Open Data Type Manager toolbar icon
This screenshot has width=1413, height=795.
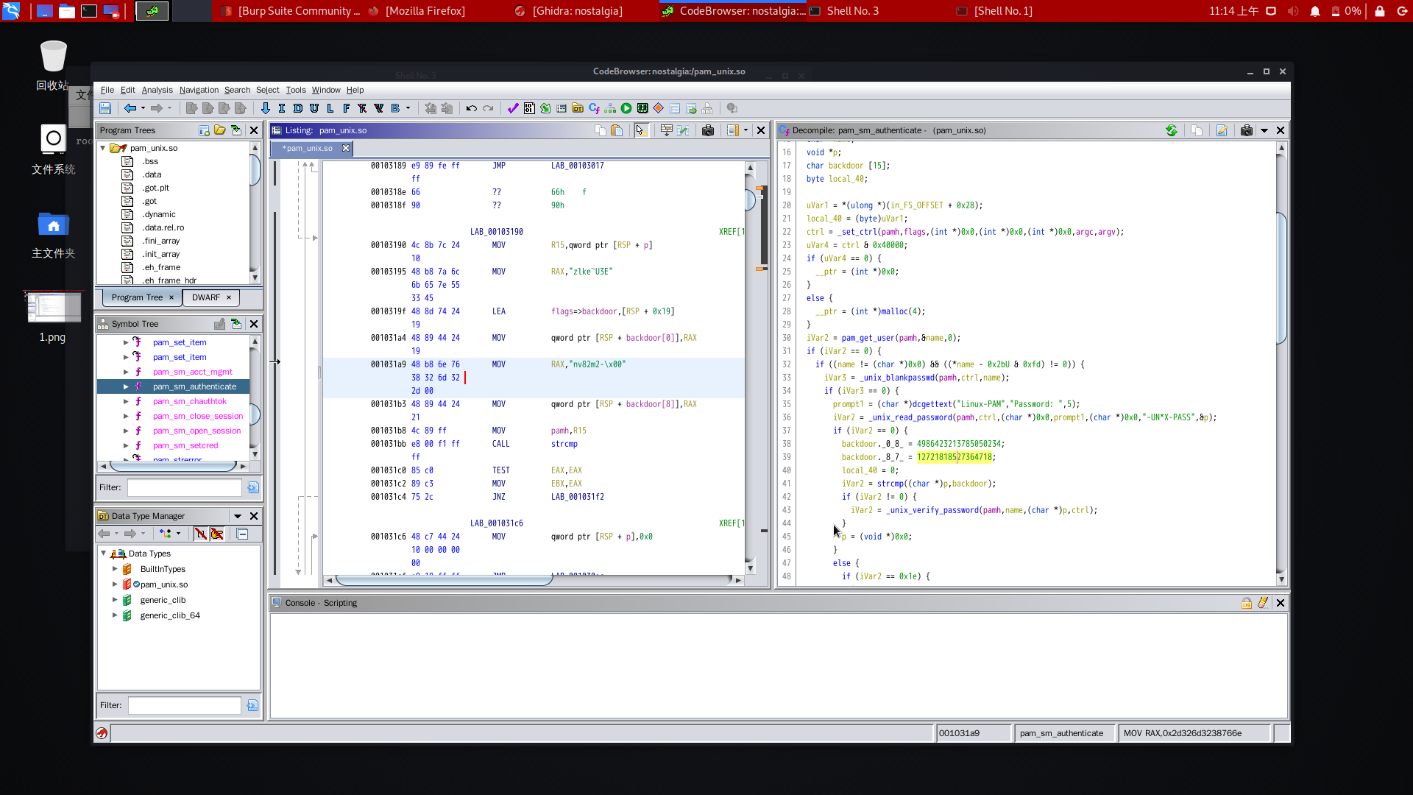(x=578, y=108)
